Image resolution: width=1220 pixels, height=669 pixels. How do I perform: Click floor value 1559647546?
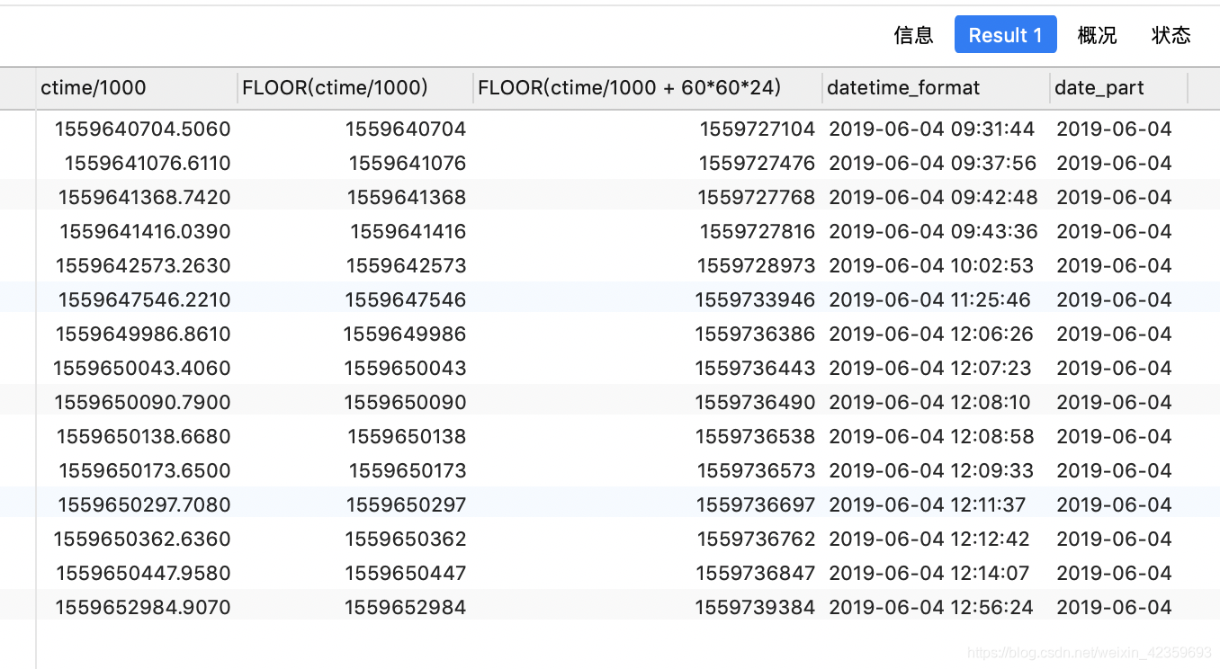coord(406,299)
